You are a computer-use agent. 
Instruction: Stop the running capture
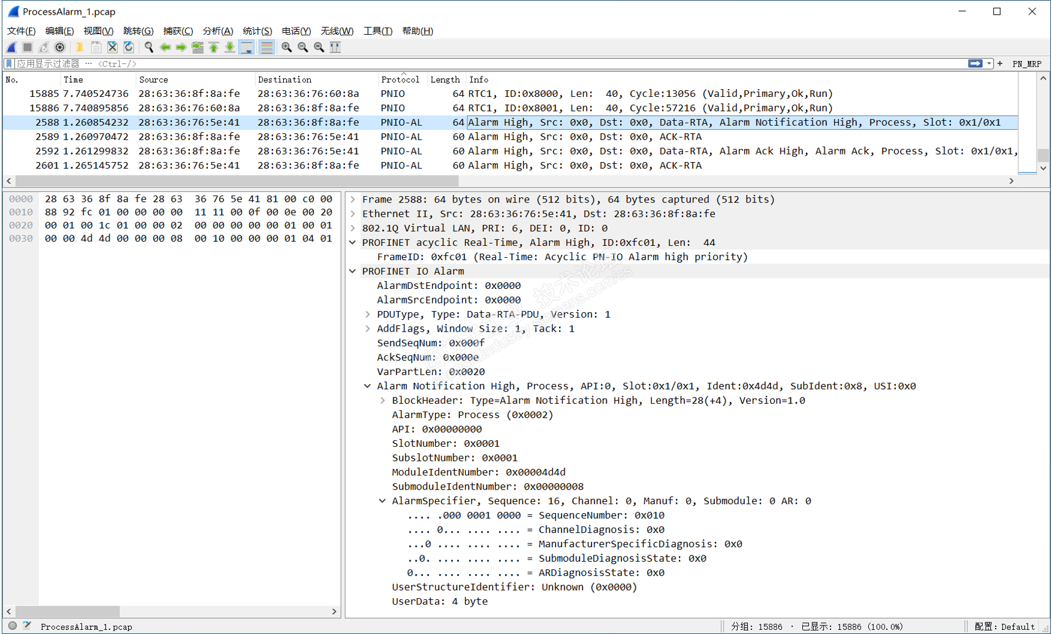coord(28,48)
